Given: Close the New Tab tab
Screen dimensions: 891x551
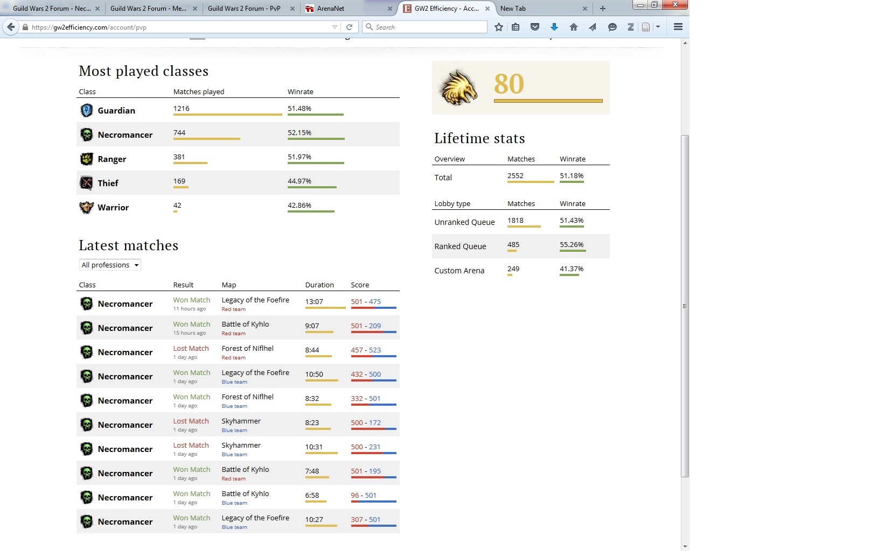Looking at the screenshot, I should (585, 9).
